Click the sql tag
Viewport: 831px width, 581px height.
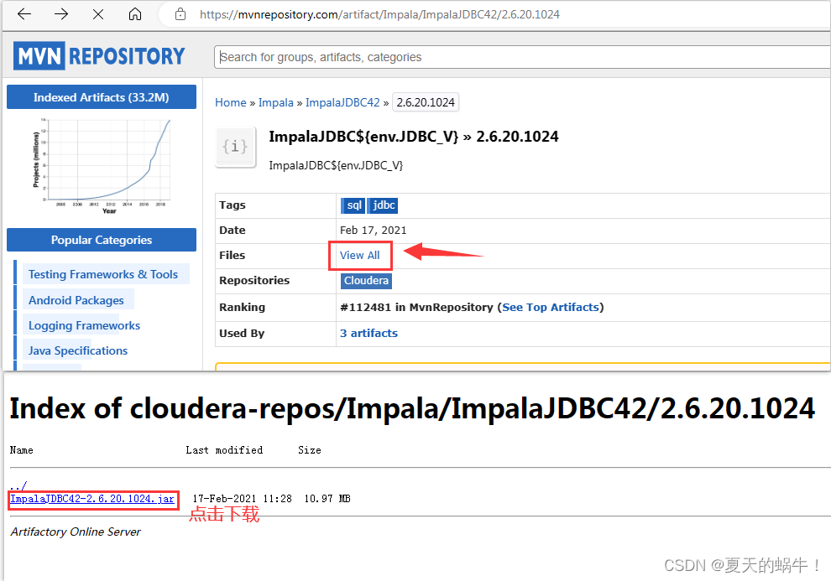coord(353,205)
